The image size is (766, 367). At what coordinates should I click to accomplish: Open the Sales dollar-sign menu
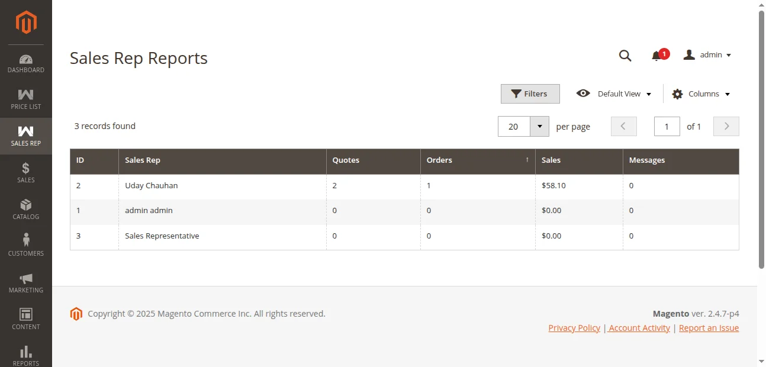tap(26, 173)
